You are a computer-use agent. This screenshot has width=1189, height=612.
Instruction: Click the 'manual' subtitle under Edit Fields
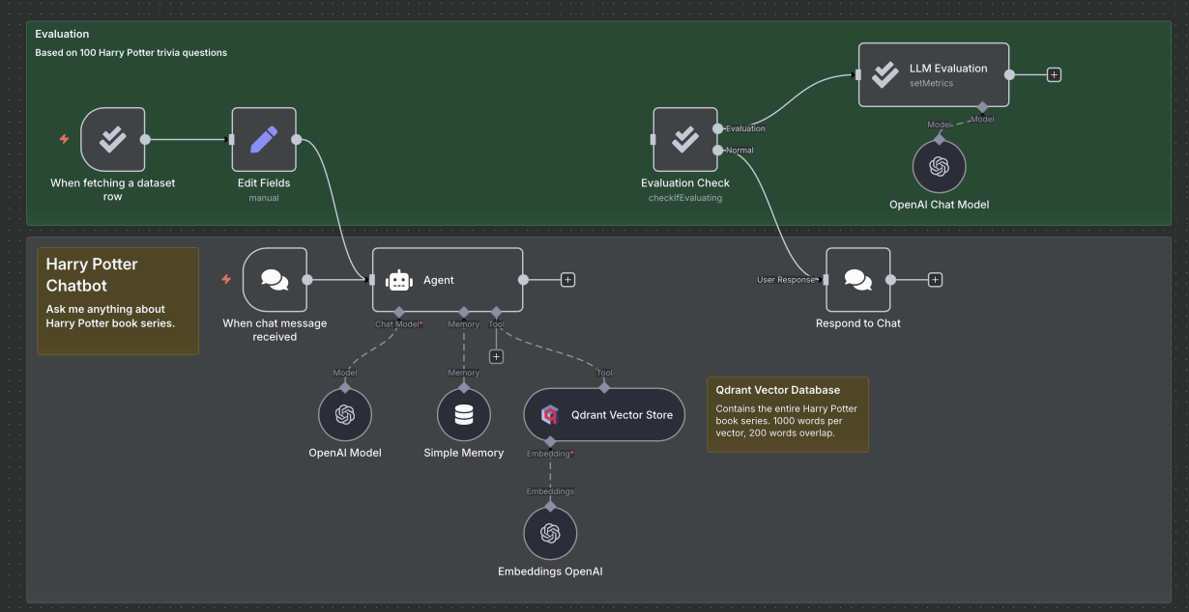click(264, 197)
